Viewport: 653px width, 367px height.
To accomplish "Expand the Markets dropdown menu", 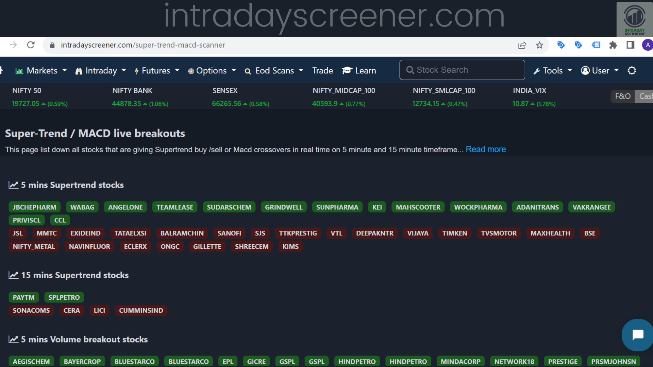I will coord(65,70).
